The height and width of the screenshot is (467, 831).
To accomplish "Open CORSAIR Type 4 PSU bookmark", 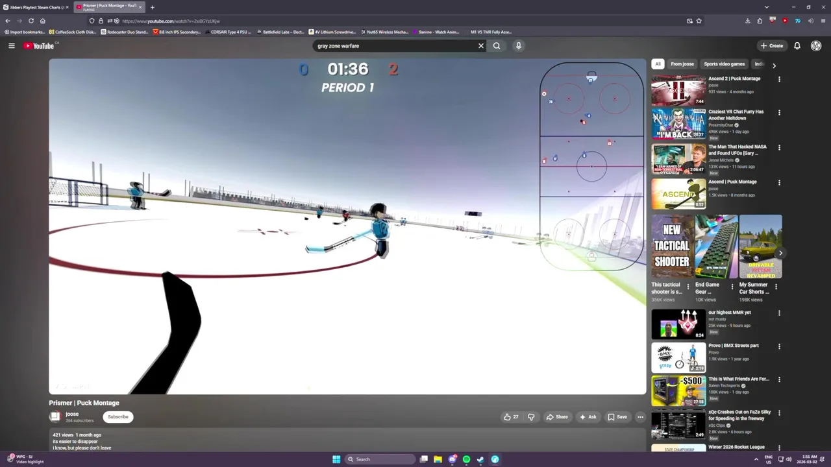I will [227, 32].
